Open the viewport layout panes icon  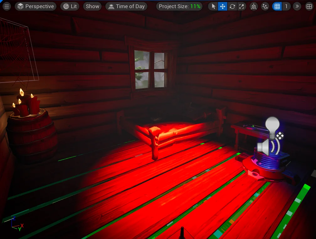(309, 7)
